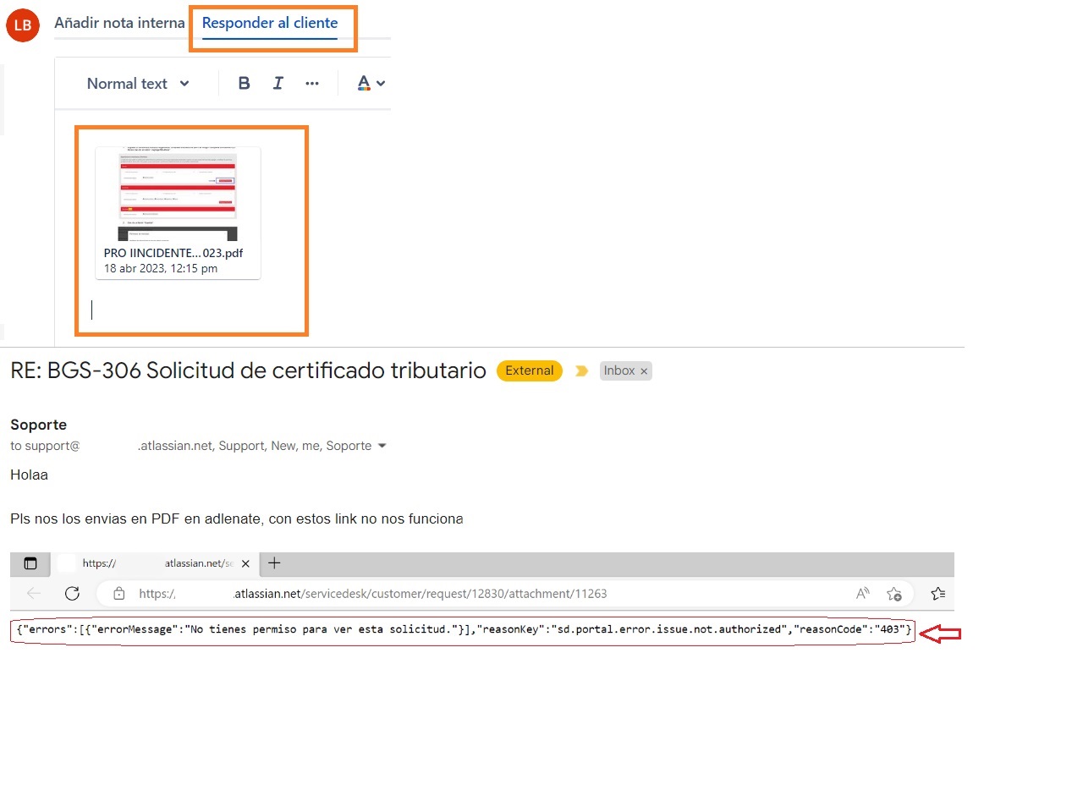Add this page to favorites

coord(894,594)
